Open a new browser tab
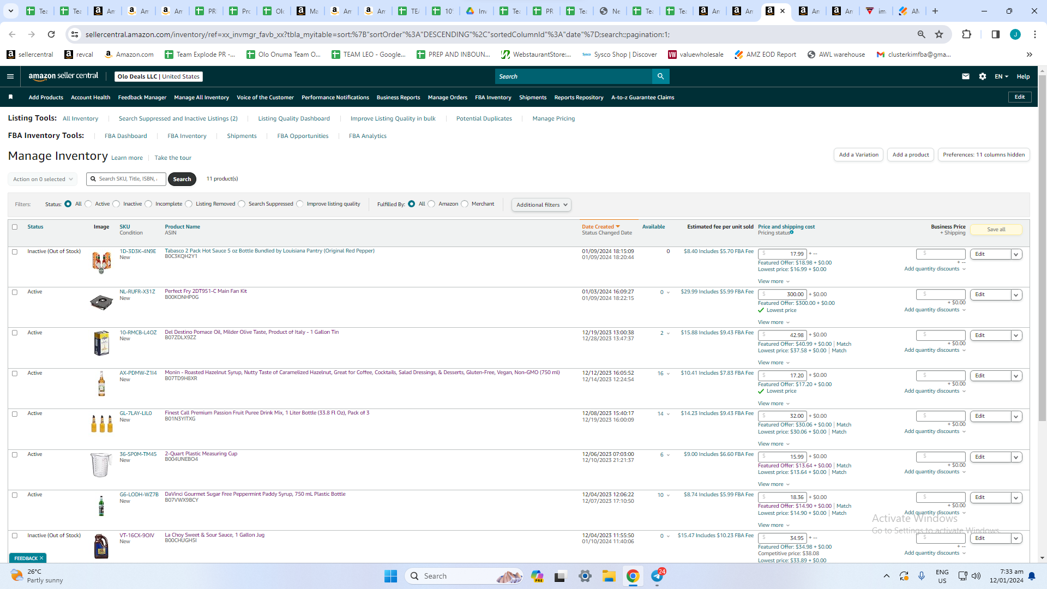Screen dimensions: 1047x589 935,11
